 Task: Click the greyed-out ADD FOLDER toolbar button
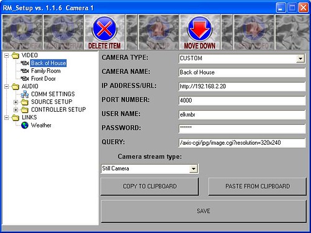[x=22, y=32]
